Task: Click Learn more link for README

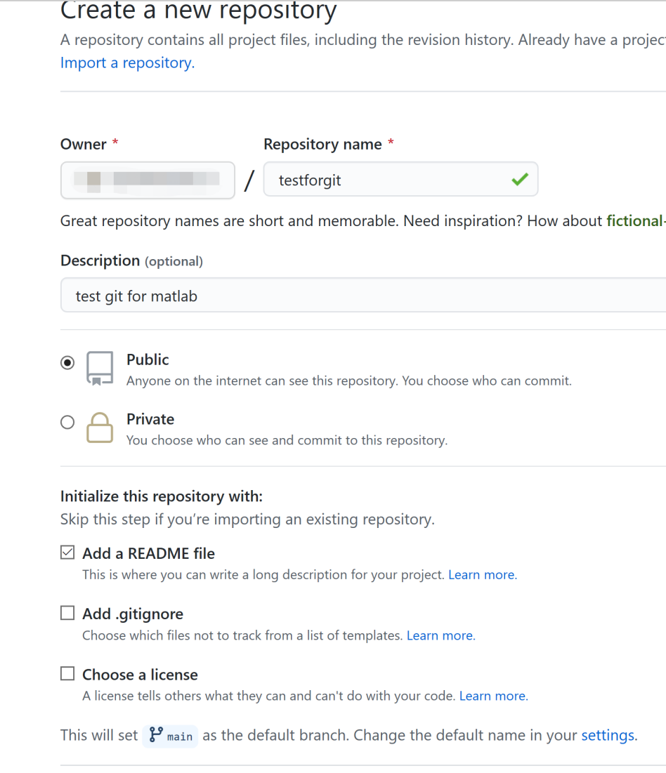Action: pyautogui.click(x=482, y=574)
